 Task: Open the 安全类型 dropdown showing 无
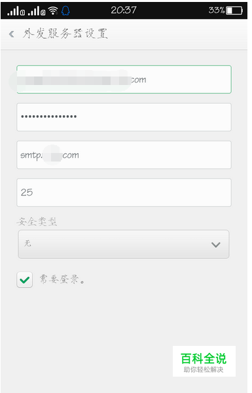pyautogui.click(x=124, y=245)
